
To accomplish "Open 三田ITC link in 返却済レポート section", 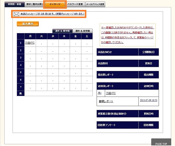I will pyautogui.click(x=111, y=93).
